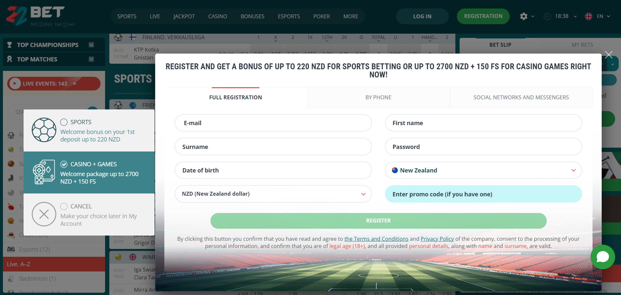Open the settings gear icon

[523, 16]
